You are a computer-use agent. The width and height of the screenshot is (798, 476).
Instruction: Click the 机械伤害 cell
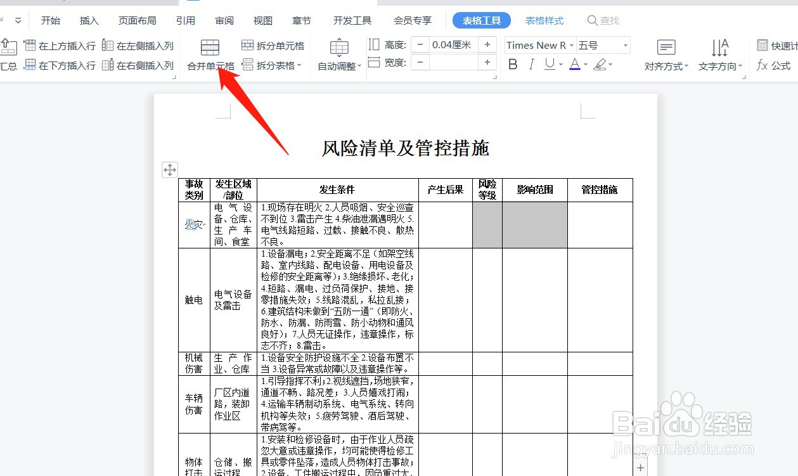click(194, 363)
